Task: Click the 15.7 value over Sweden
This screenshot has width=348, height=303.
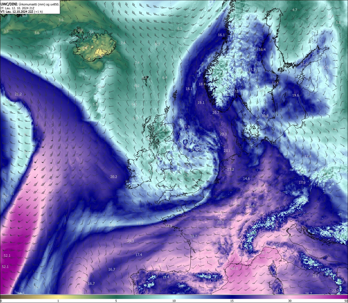Action: [x=252, y=70]
